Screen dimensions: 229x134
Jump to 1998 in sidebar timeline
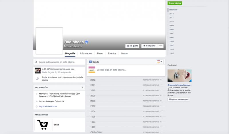click(x=171, y=41)
